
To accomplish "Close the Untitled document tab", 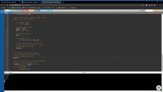I will [x=40, y=2].
